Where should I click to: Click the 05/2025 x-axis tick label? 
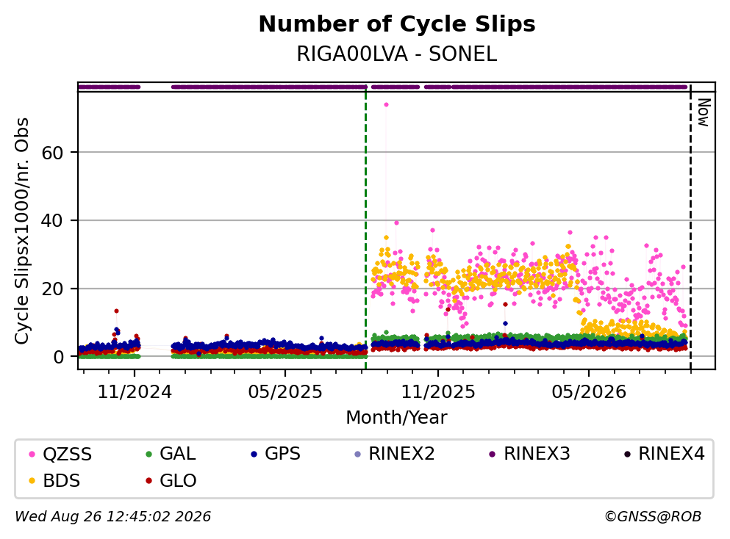coord(285,392)
